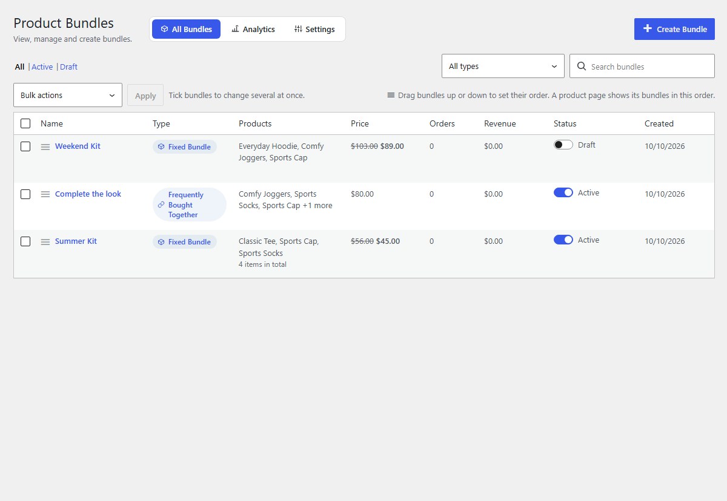The height and width of the screenshot is (501, 727).
Task: Click the drag handle icon for Weekend Kit
Action: click(x=45, y=147)
